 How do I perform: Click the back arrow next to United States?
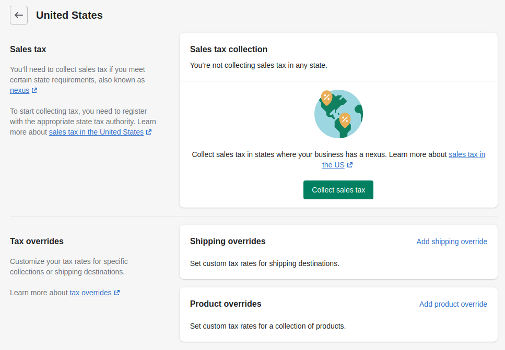tap(19, 15)
